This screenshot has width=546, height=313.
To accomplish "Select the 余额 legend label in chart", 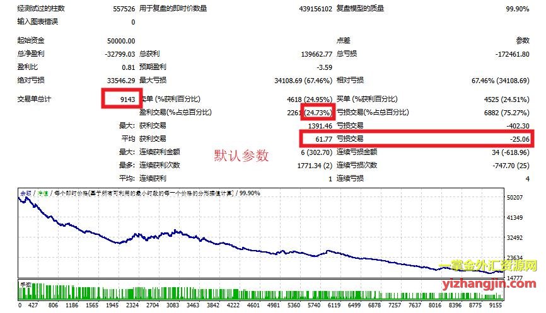I will (26, 193).
